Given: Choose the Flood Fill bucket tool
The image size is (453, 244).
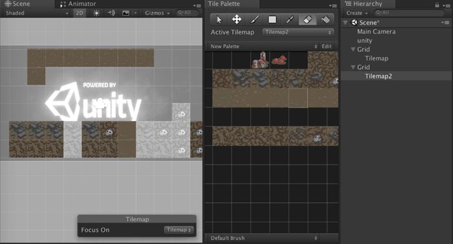Looking at the screenshot, I should click(326, 19).
